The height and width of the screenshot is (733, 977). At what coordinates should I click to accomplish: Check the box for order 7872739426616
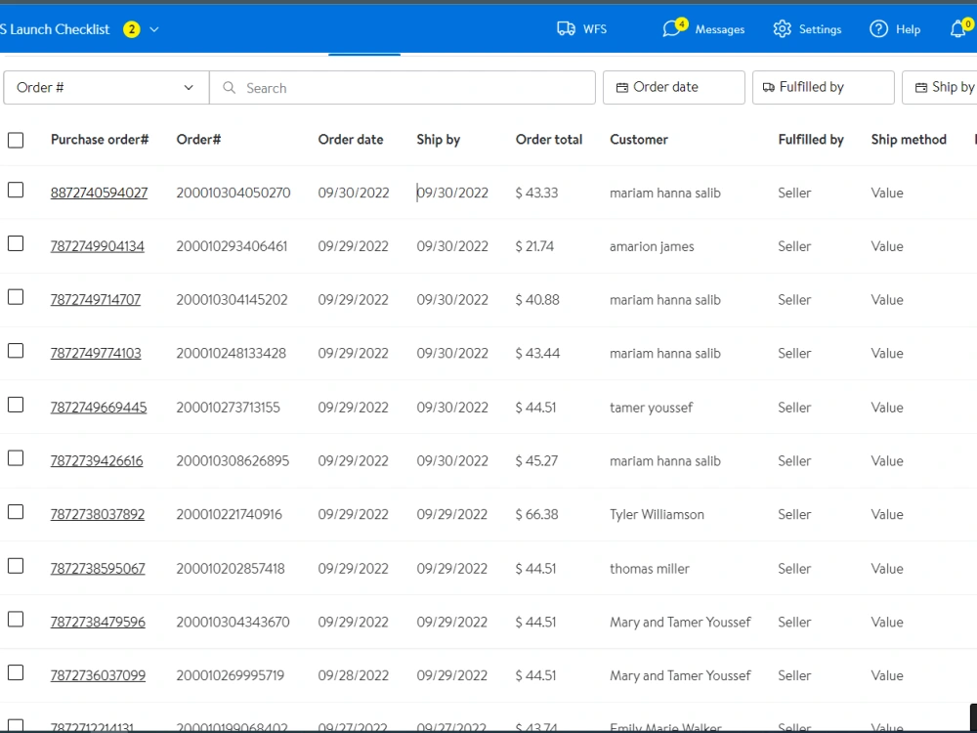pos(16,458)
